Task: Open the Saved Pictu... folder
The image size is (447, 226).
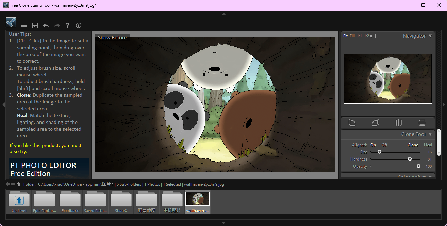Action: coord(96,202)
